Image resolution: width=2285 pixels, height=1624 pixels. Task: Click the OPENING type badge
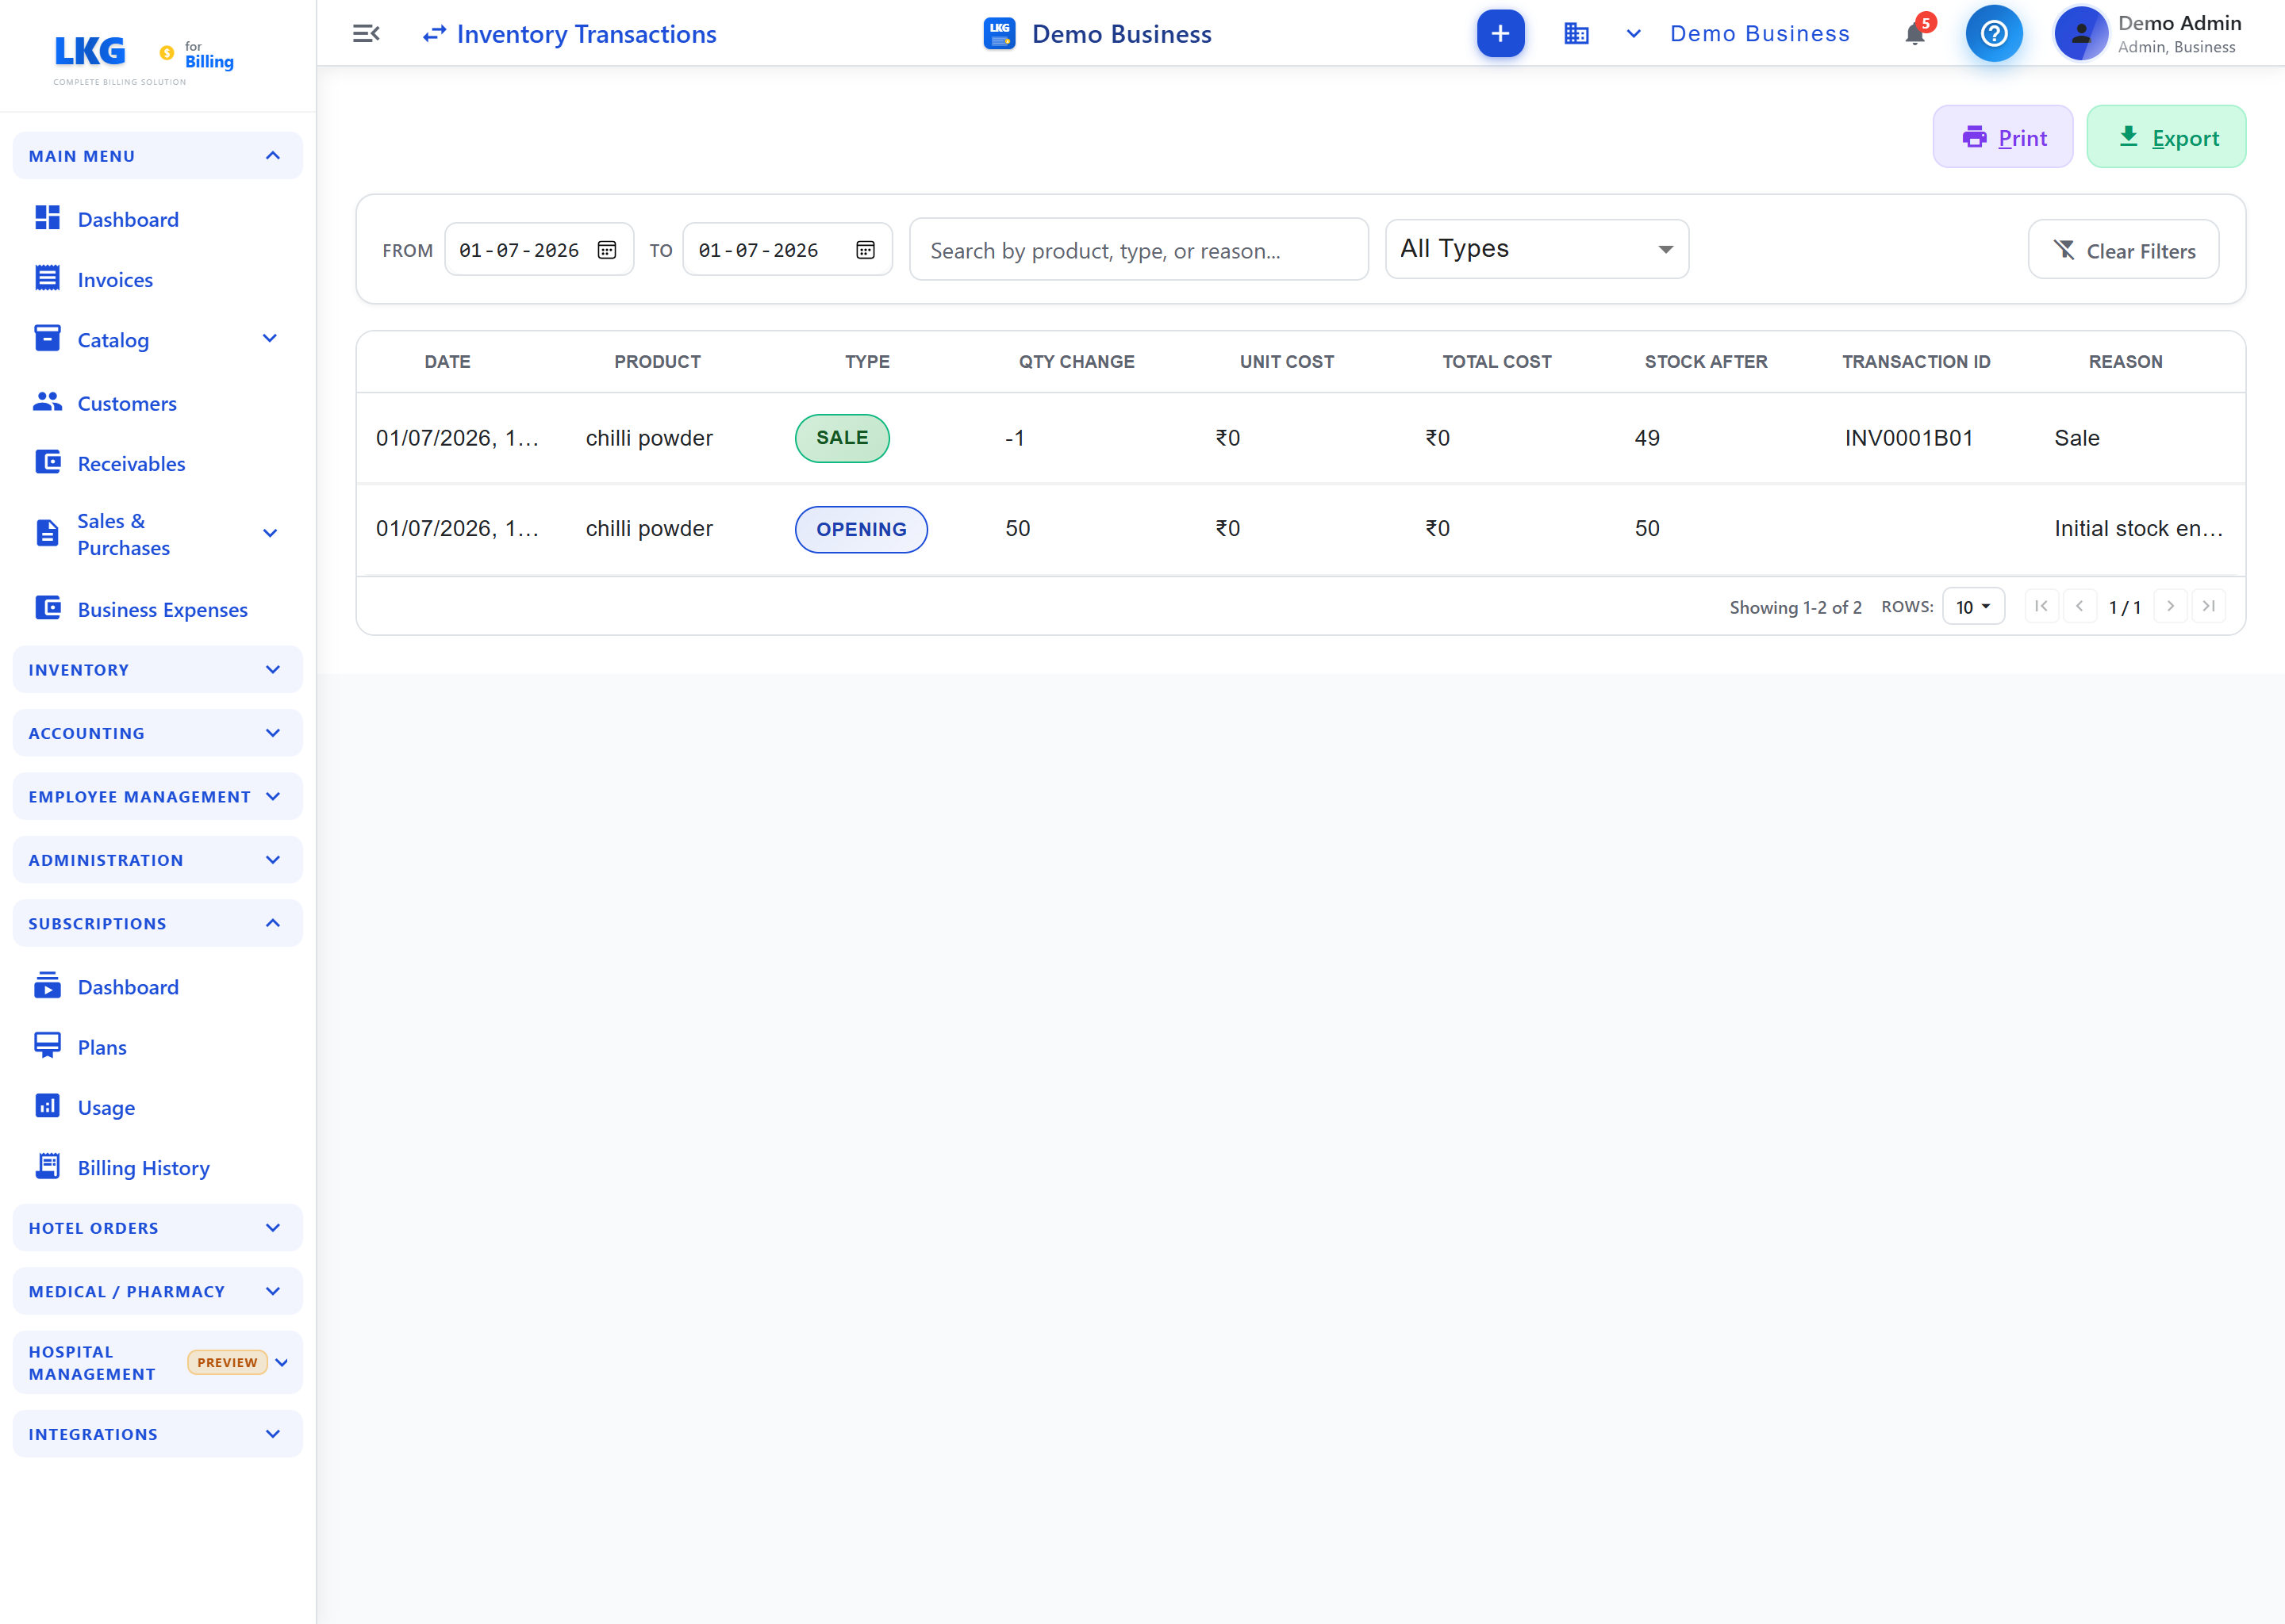tap(860, 529)
